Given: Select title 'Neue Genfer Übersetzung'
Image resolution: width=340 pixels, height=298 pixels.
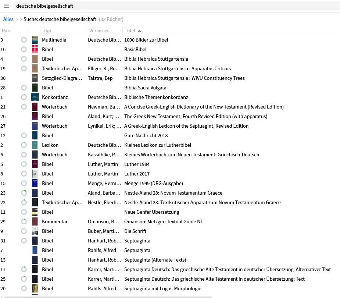Looking at the screenshot, I should click(151, 212).
